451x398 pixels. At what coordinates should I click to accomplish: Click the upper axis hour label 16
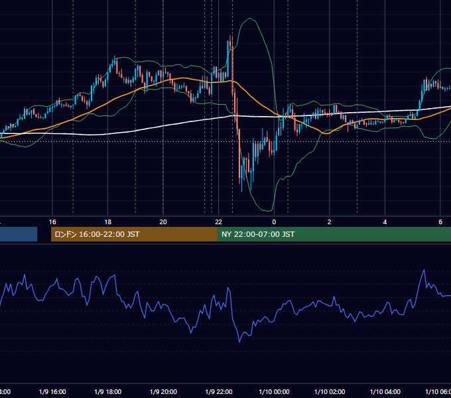pos(52,222)
